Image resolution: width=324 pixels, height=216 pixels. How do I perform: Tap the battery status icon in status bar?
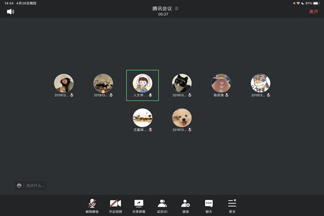[316, 3]
